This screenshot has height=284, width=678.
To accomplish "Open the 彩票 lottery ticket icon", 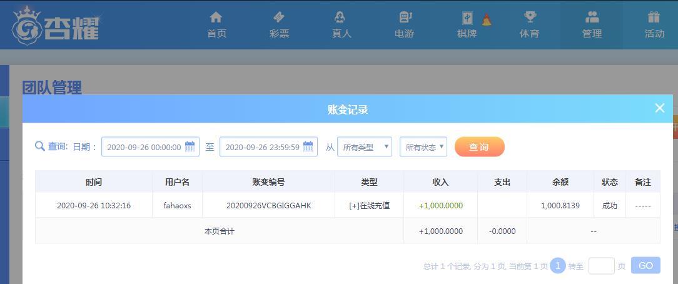I will 279,18.
